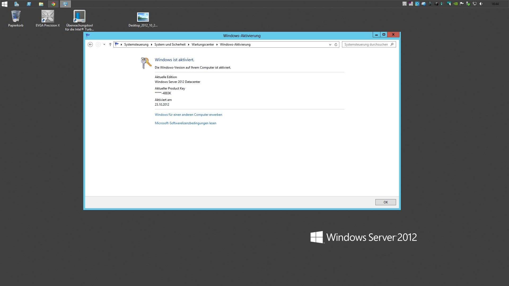Click the Action Center flag tray icon
The image size is (509, 286).
462,4
